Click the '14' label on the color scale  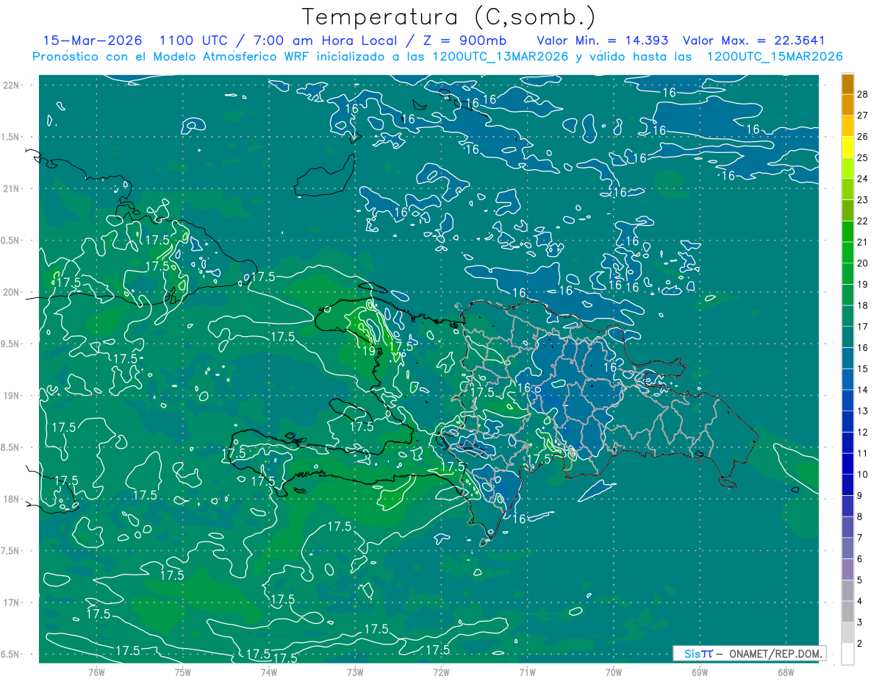[863, 390]
